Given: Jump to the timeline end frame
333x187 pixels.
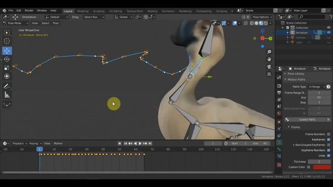Looking at the screenshot, I should pos(150,143).
